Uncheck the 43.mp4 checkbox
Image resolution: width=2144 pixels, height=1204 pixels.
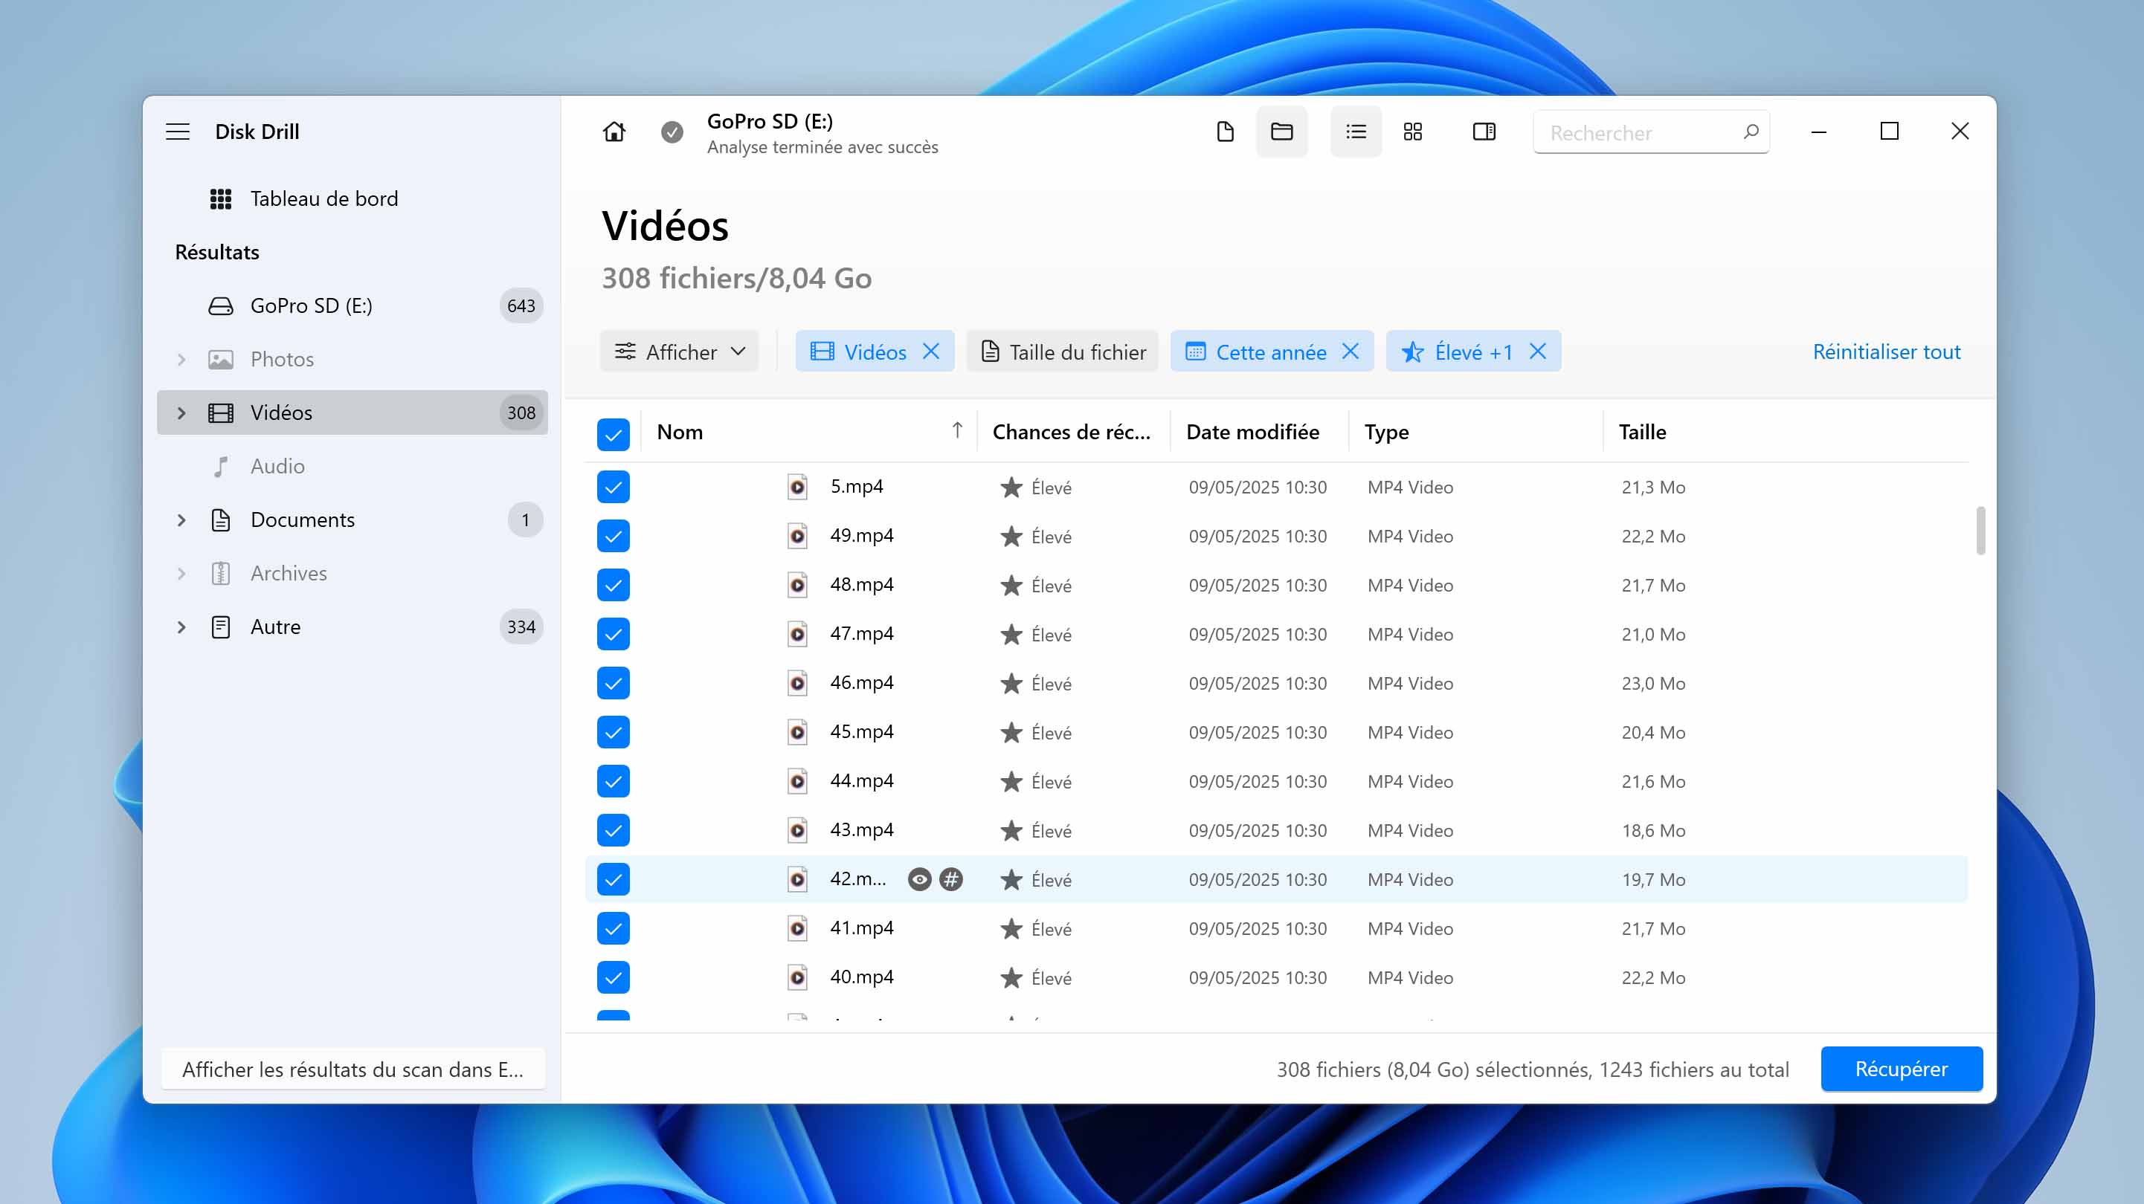click(614, 830)
